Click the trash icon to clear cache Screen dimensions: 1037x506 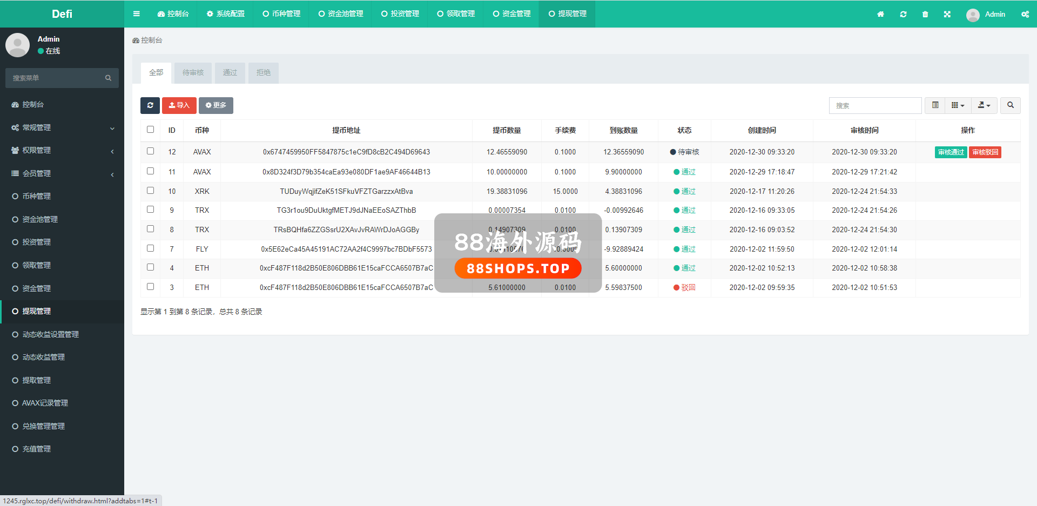pyautogui.click(x=925, y=14)
